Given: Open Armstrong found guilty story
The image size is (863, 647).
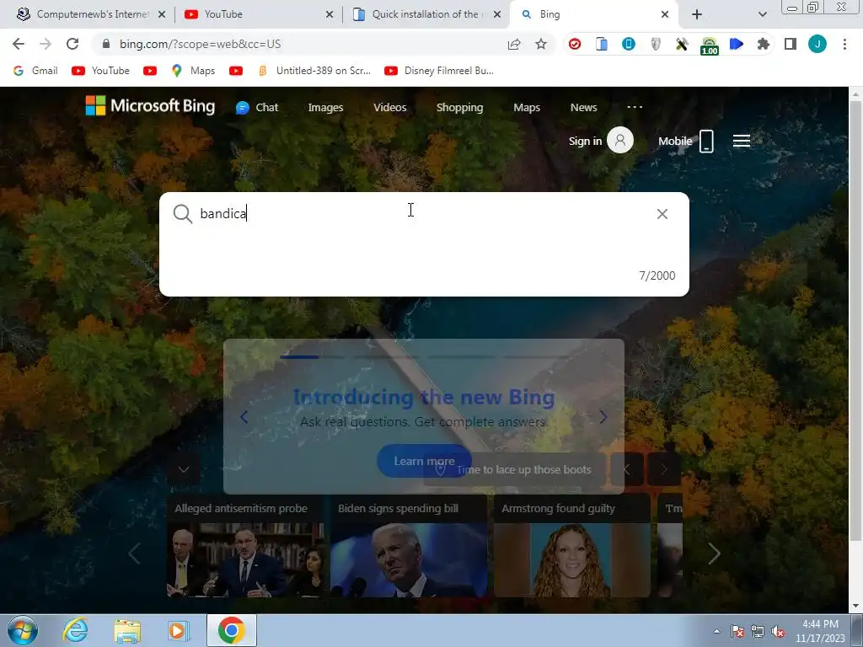Looking at the screenshot, I should (572, 546).
